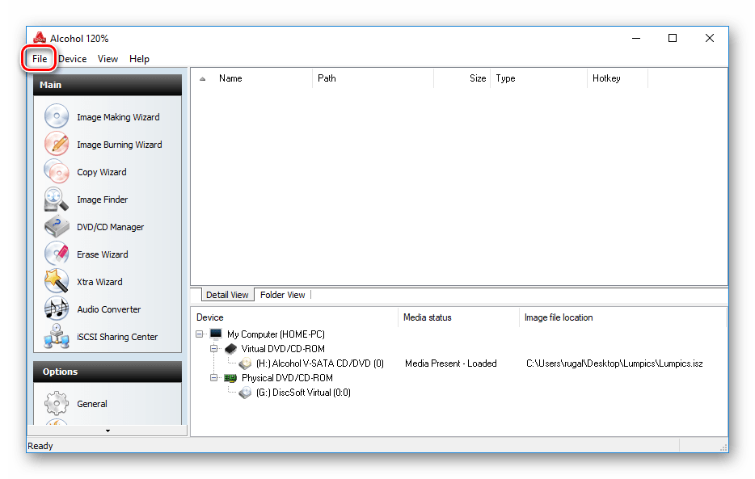Open the Device menu
Image resolution: width=755 pixels, height=479 pixels.
[x=73, y=59]
